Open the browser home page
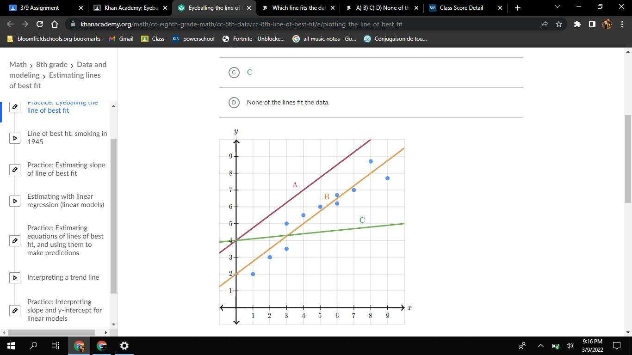 (55, 24)
